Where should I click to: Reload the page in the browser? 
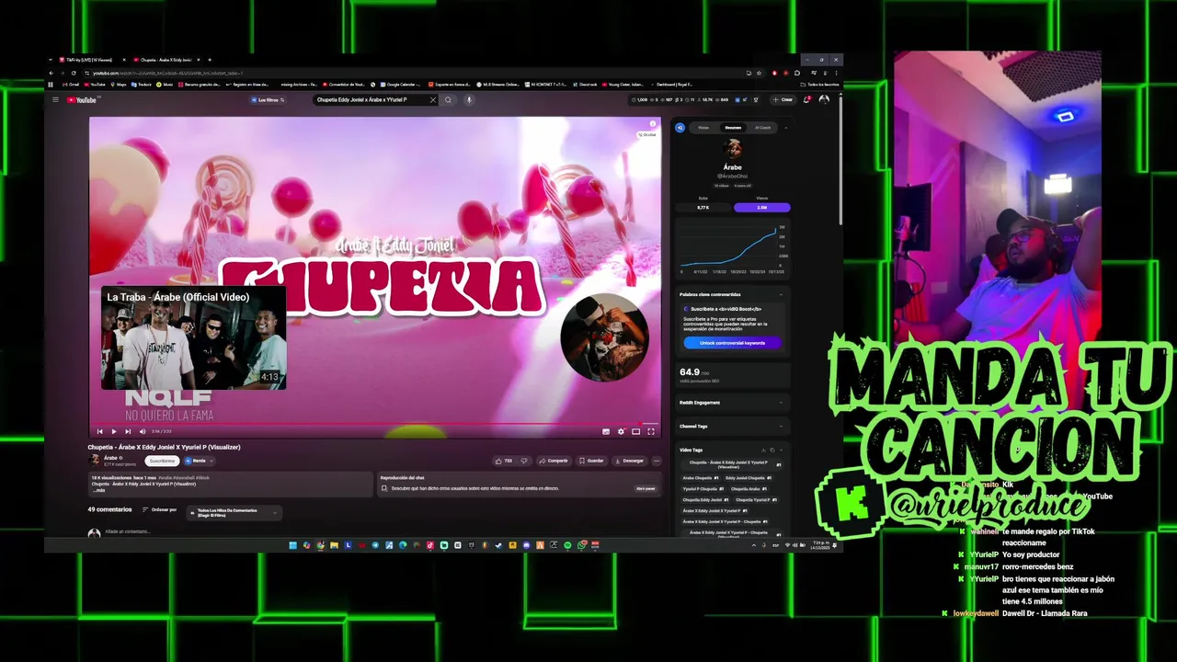(x=74, y=73)
